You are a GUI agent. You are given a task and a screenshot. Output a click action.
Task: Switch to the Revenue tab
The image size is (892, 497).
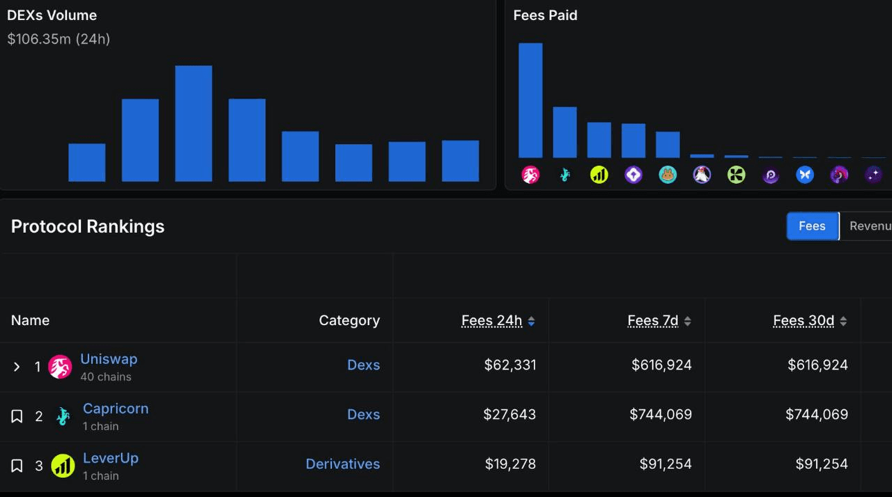click(866, 226)
